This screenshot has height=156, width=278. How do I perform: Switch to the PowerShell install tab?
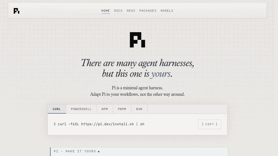point(81,109)
